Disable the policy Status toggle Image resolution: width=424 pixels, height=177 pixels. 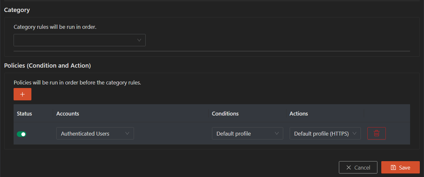(x=21, y=134)
